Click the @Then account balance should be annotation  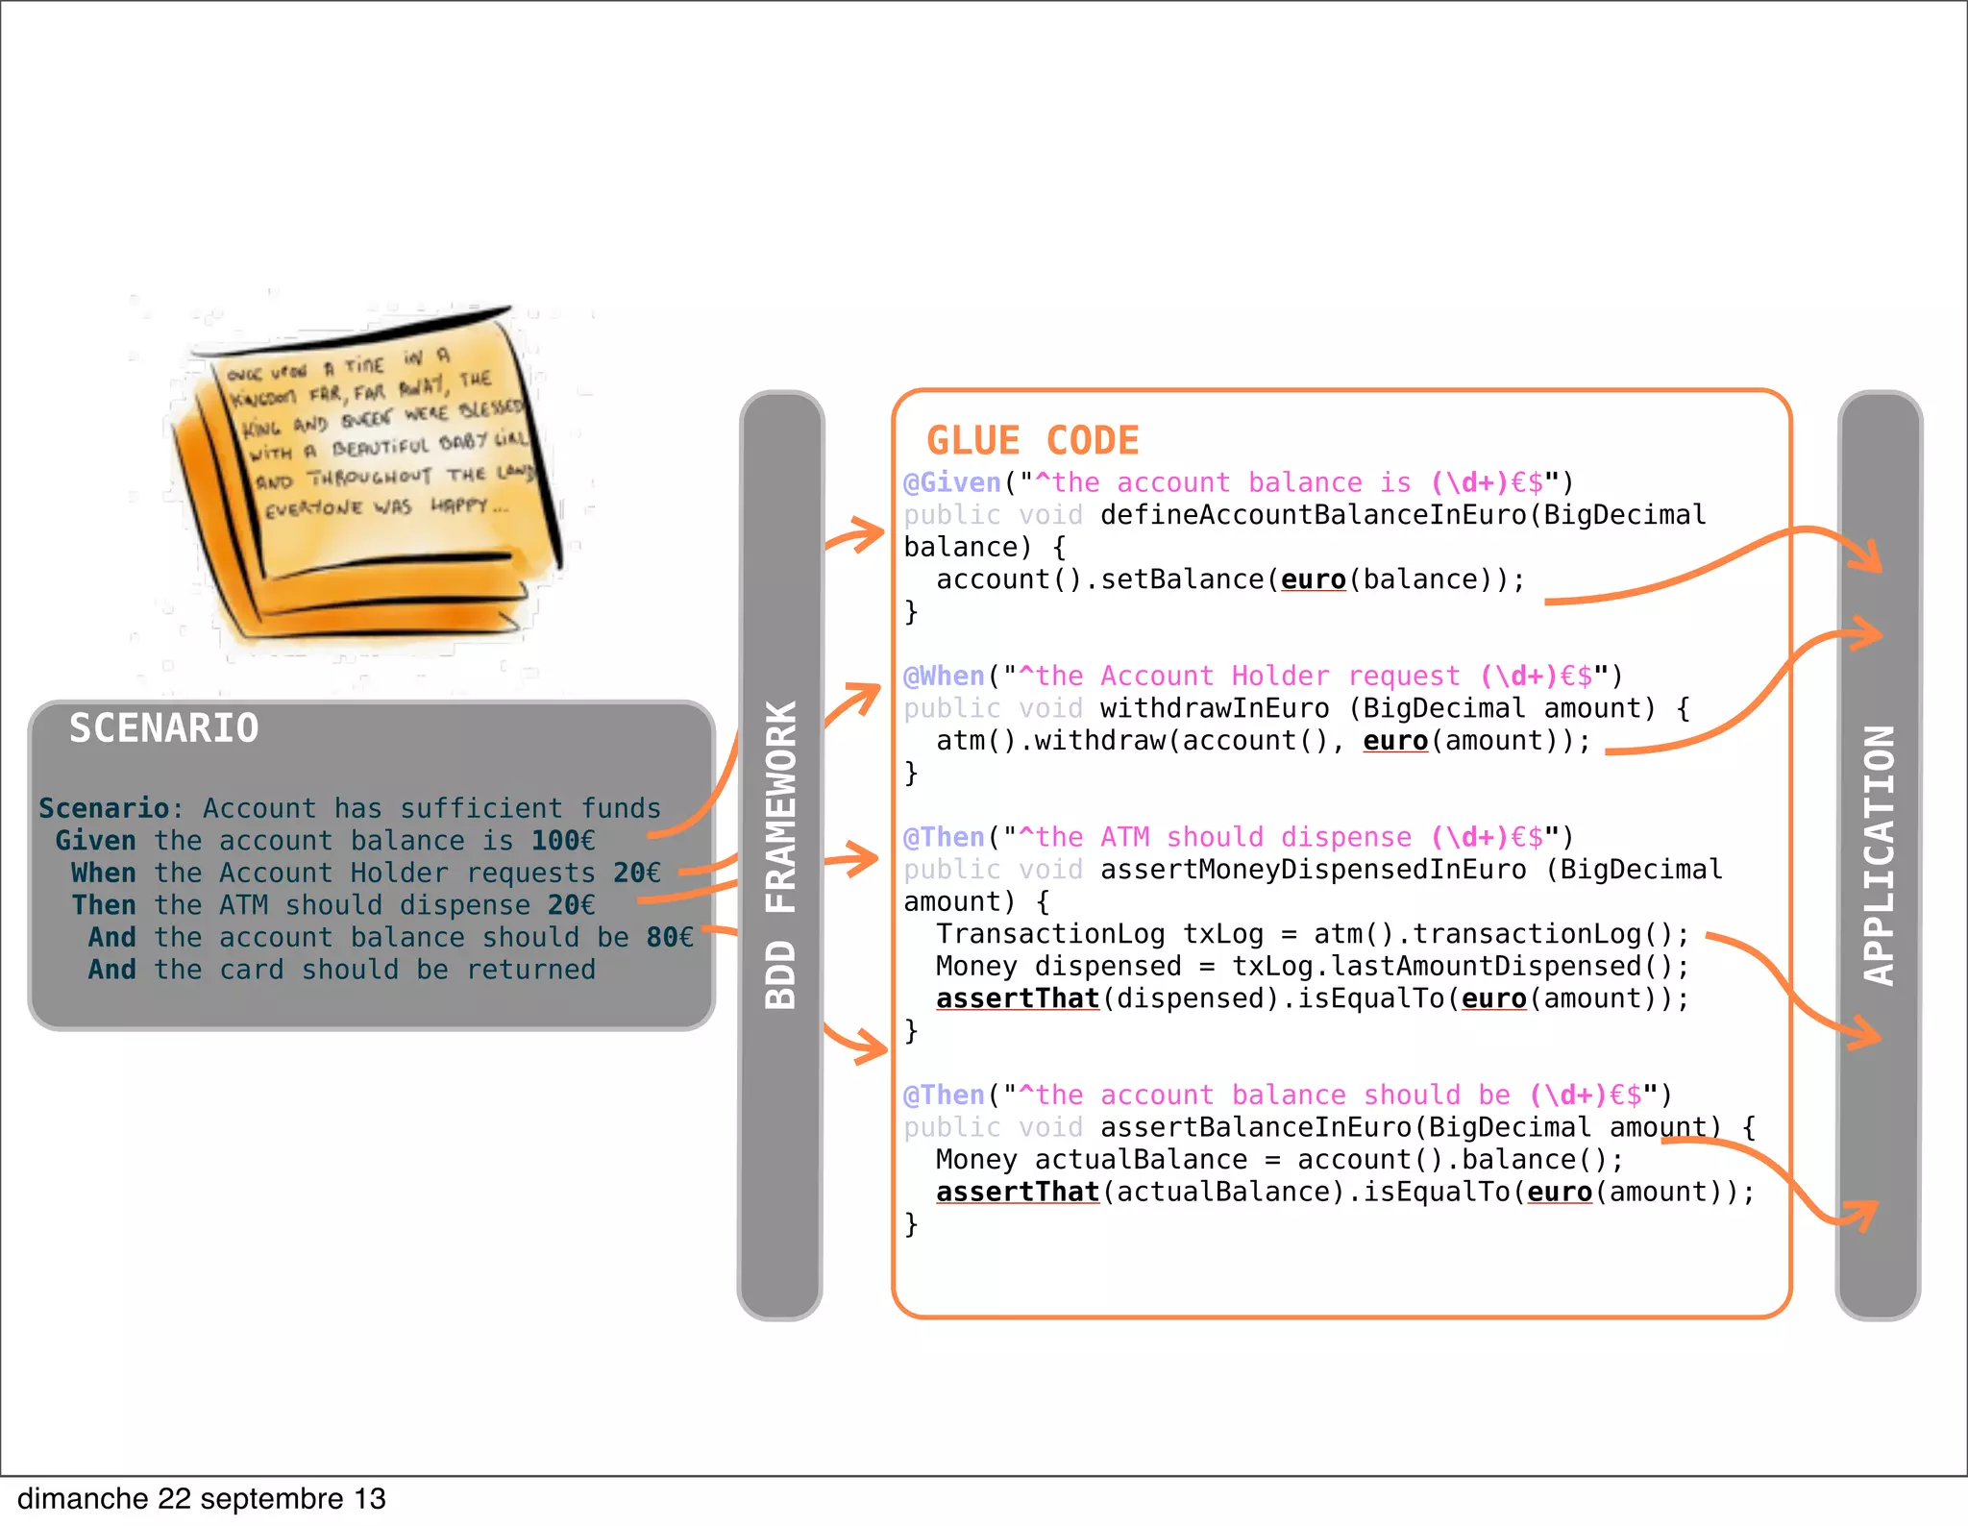944,1095
